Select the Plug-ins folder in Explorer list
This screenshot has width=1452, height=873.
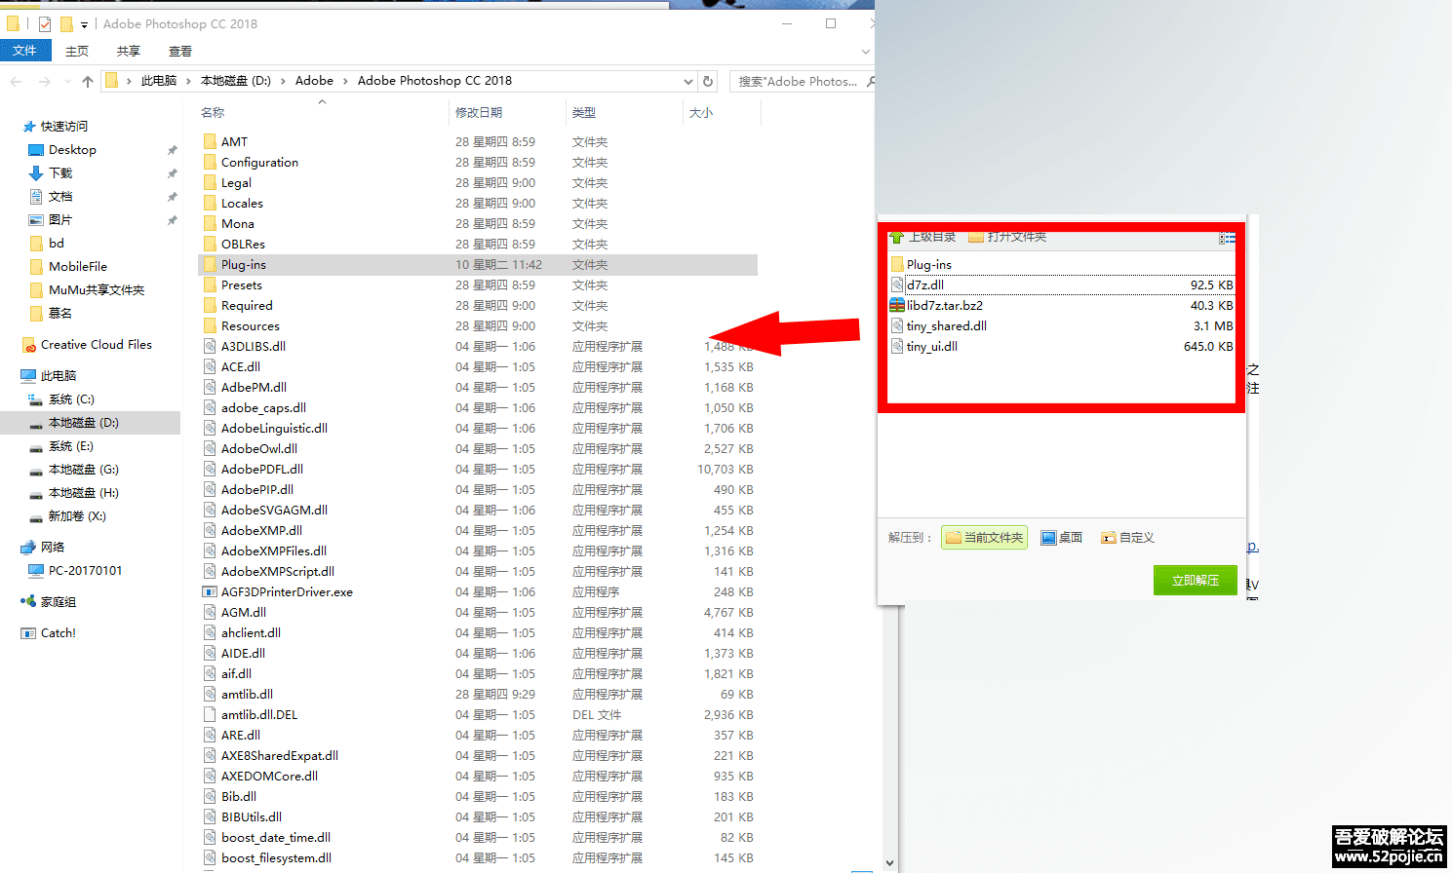478,265
